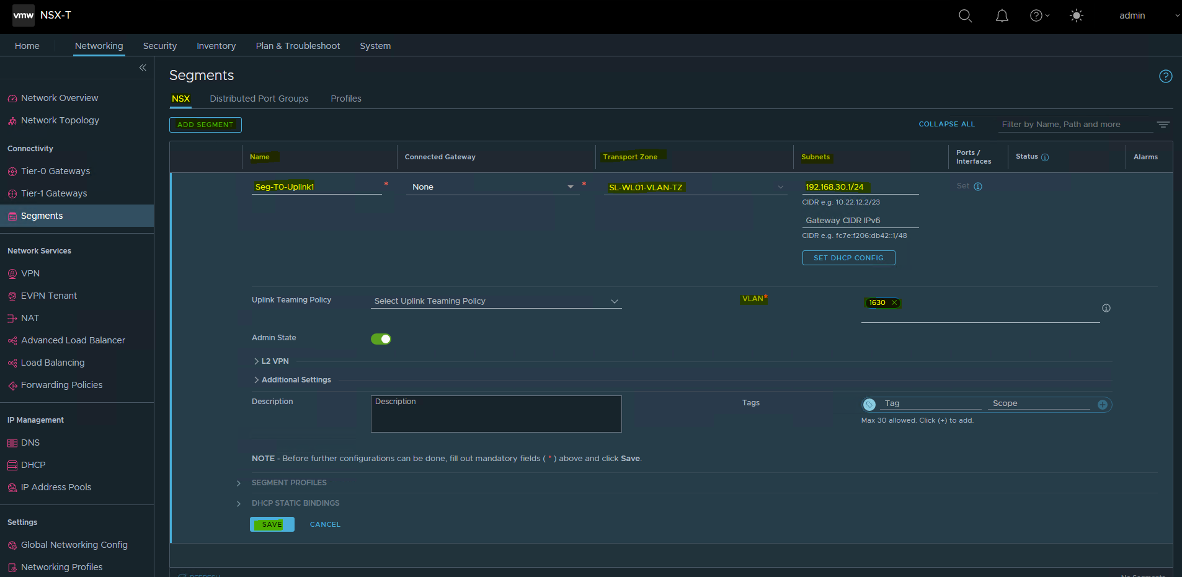Click the Gateway CIDR IPv6 field
This screenshot has width=1182, height=577.
(861, 221)
